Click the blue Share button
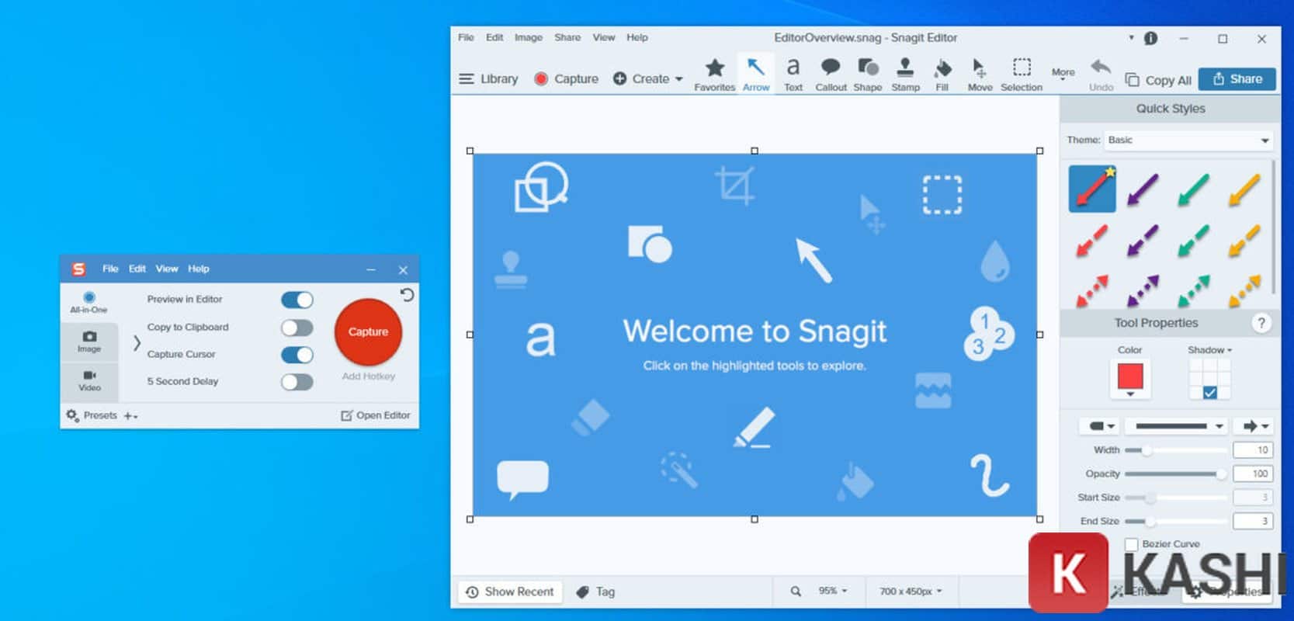1294x621 pixels. [1237, 79]
